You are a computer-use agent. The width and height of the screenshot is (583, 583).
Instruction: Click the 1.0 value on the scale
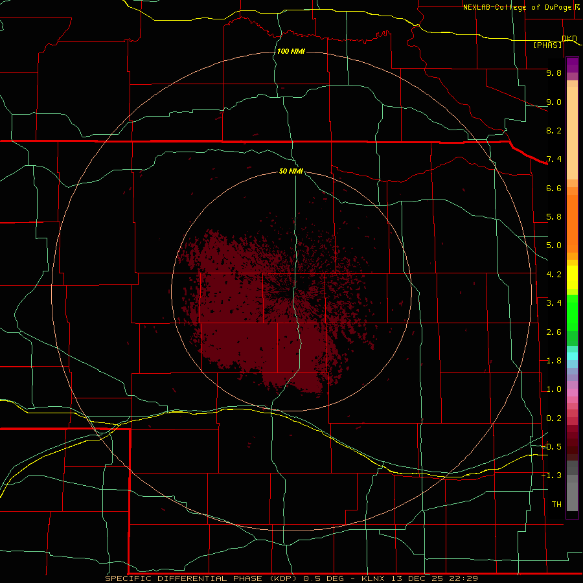point(554,389)
